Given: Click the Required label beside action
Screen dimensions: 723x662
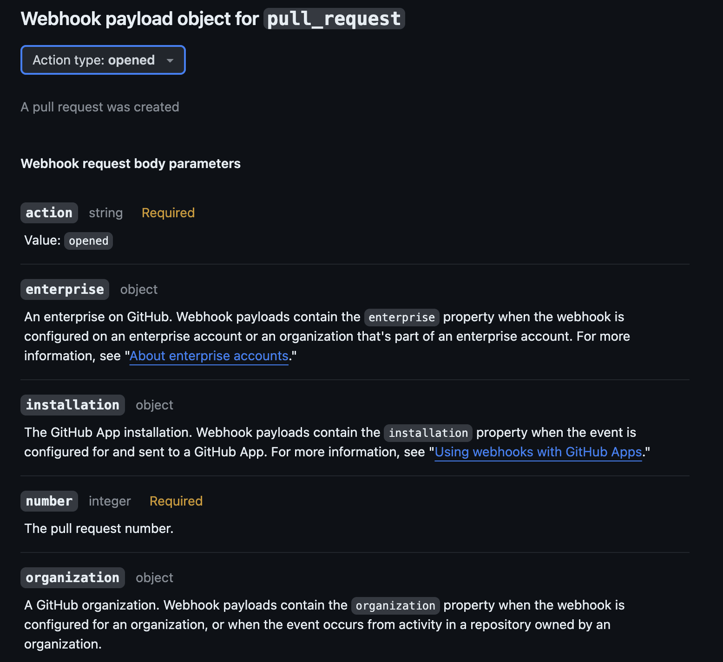Looking at the screenshot, I should click(x=168, y=213).
